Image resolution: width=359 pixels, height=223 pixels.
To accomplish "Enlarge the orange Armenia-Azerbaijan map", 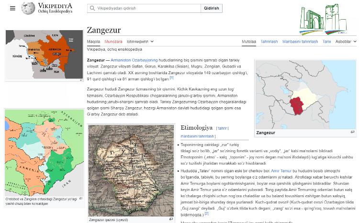I will click(x=44, y=55).
